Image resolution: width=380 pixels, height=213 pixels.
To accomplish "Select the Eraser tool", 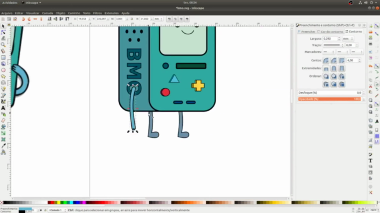I will point(3,121).
